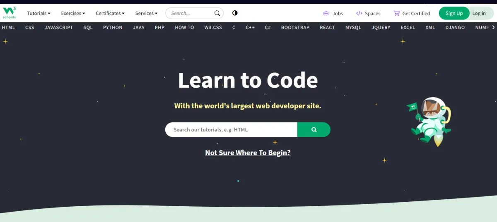Toggle dark mode contrast icon
The image size is (497, 222).
[x=235, y=13]
